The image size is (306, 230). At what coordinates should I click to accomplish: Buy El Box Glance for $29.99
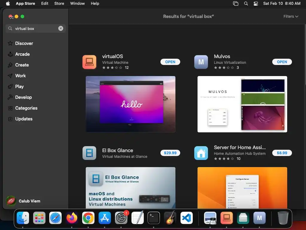click(170, 153)
